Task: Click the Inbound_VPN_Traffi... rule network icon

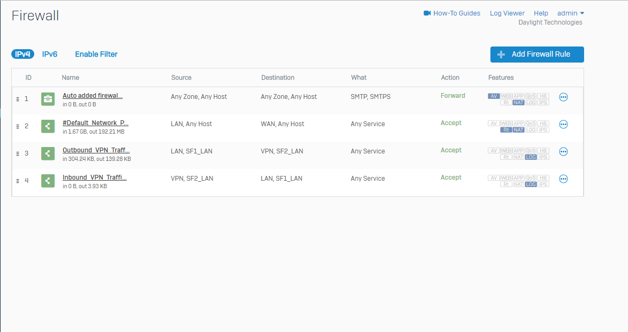Action: [48, 180]
